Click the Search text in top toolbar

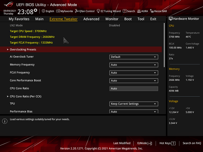click(131, 11)
